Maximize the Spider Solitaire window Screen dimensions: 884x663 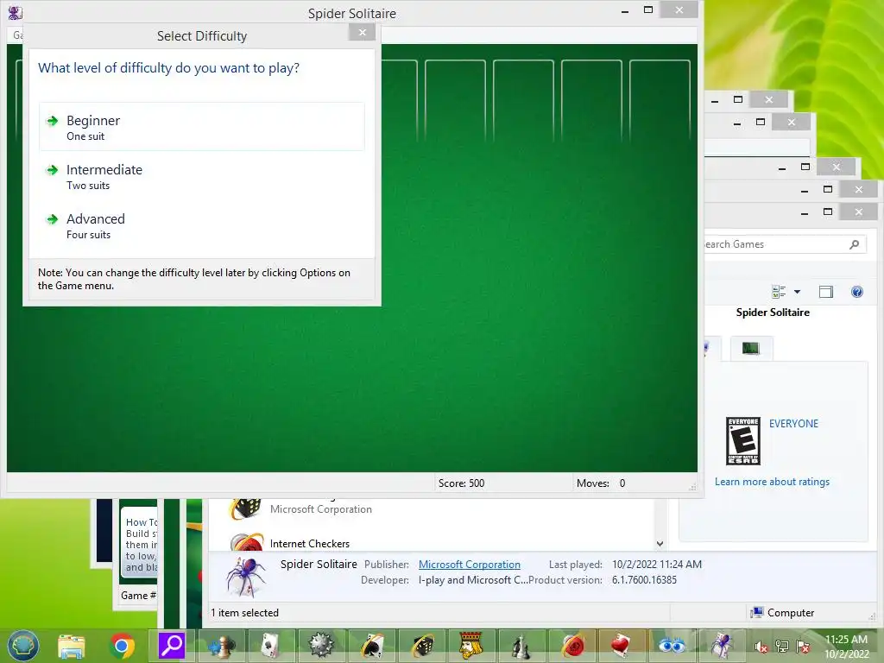[648, 10]
